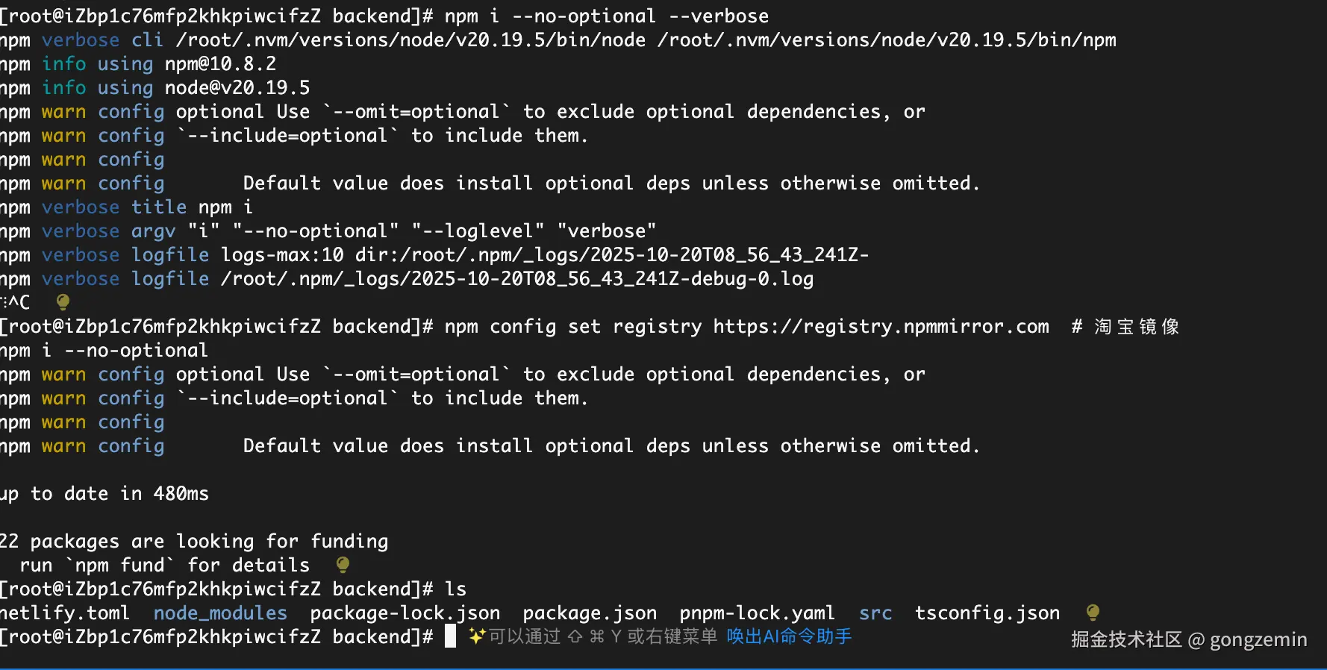Click the ⇧⌘Y shortcut hint text
Screen dimensions: 1327x670
coord(594,636)
